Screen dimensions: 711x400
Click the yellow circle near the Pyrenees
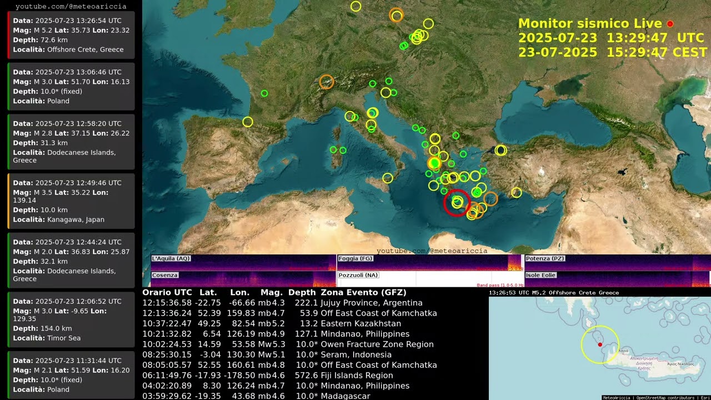coord(248,122)
